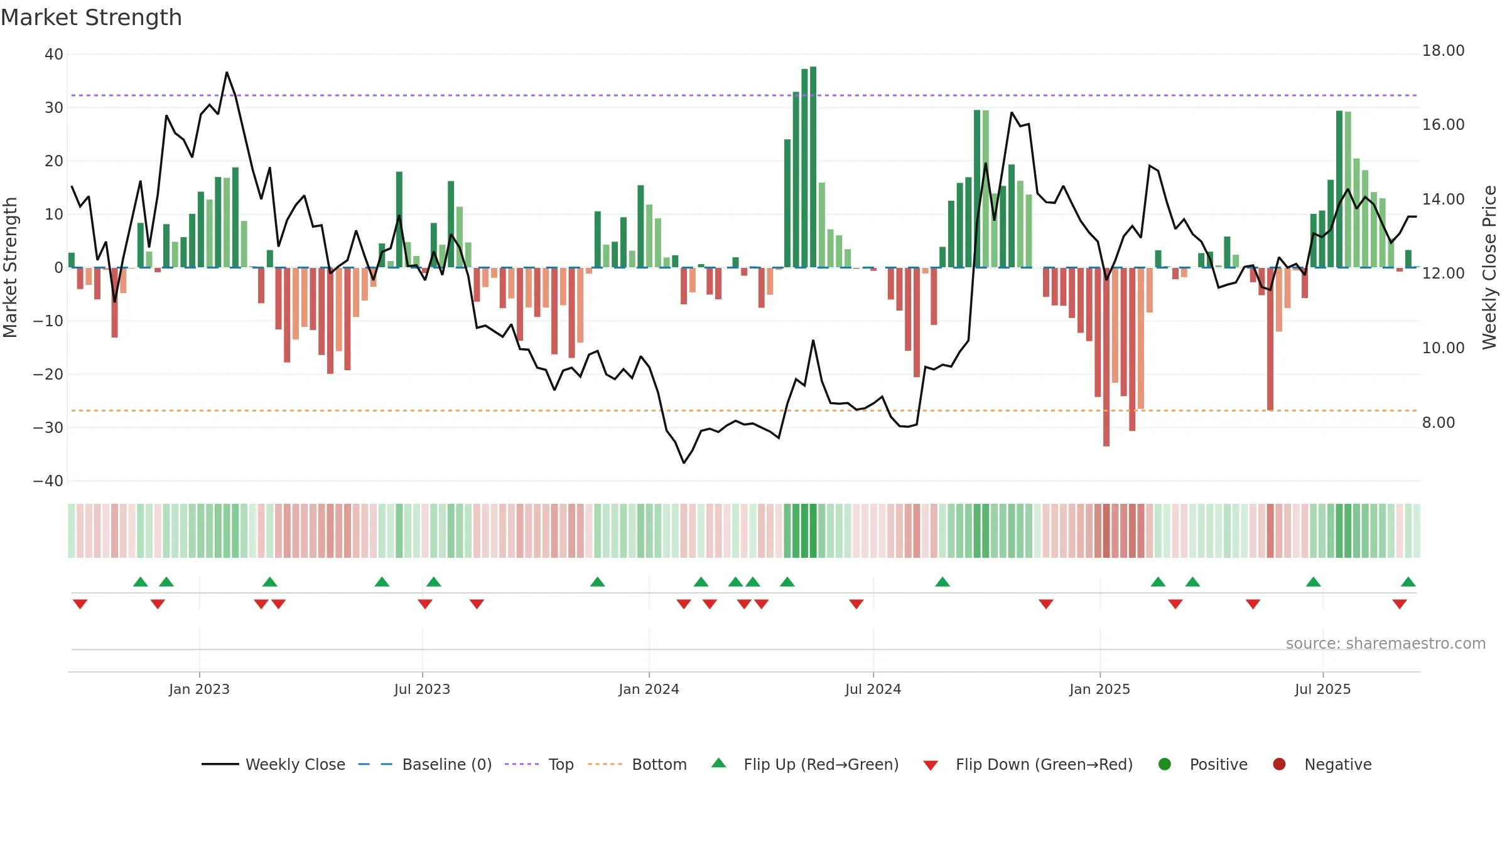Click the 30 tick on left axis
Image resolution: width=1507 pixels, height=847 pixels.
pyautogui.click(x=54, y=108)
